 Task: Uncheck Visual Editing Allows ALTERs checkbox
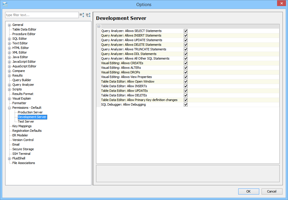186,68
